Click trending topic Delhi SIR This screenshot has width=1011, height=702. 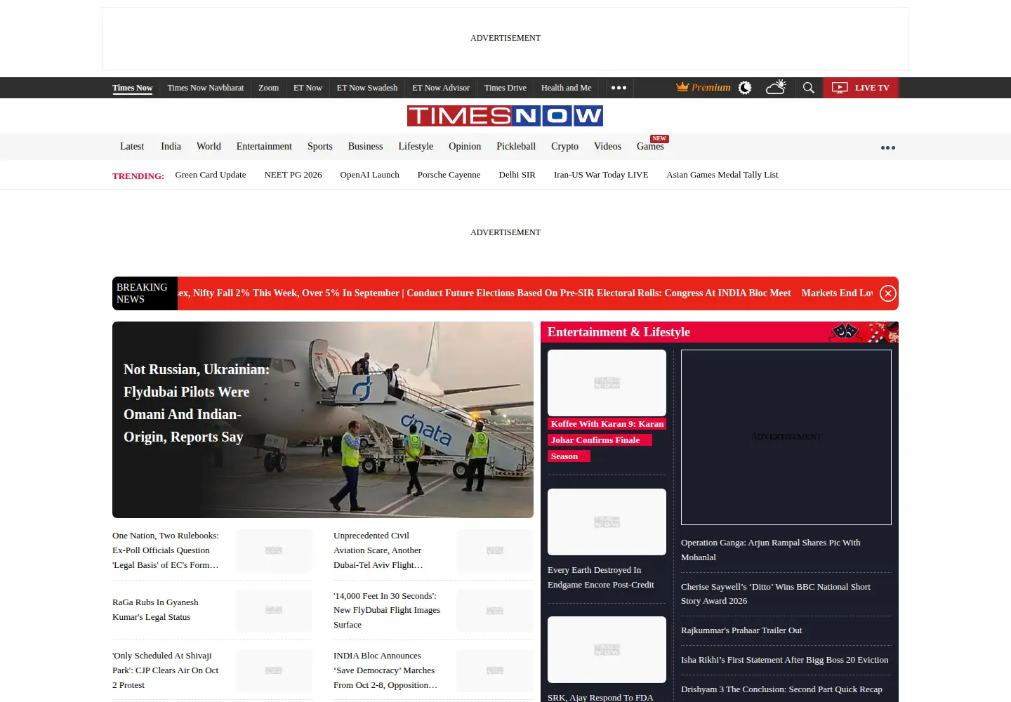[517, 175]
